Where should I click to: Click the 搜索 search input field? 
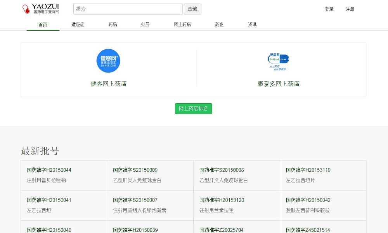point(128,9)
